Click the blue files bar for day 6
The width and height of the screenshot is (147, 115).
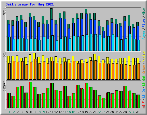[x=30, y=28]
